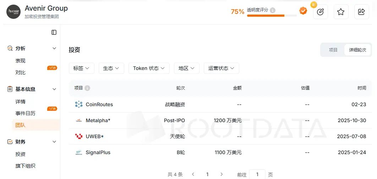The image size is (377, 179).
Task: Open the Token 状态 dropdown
Action: 149,68
